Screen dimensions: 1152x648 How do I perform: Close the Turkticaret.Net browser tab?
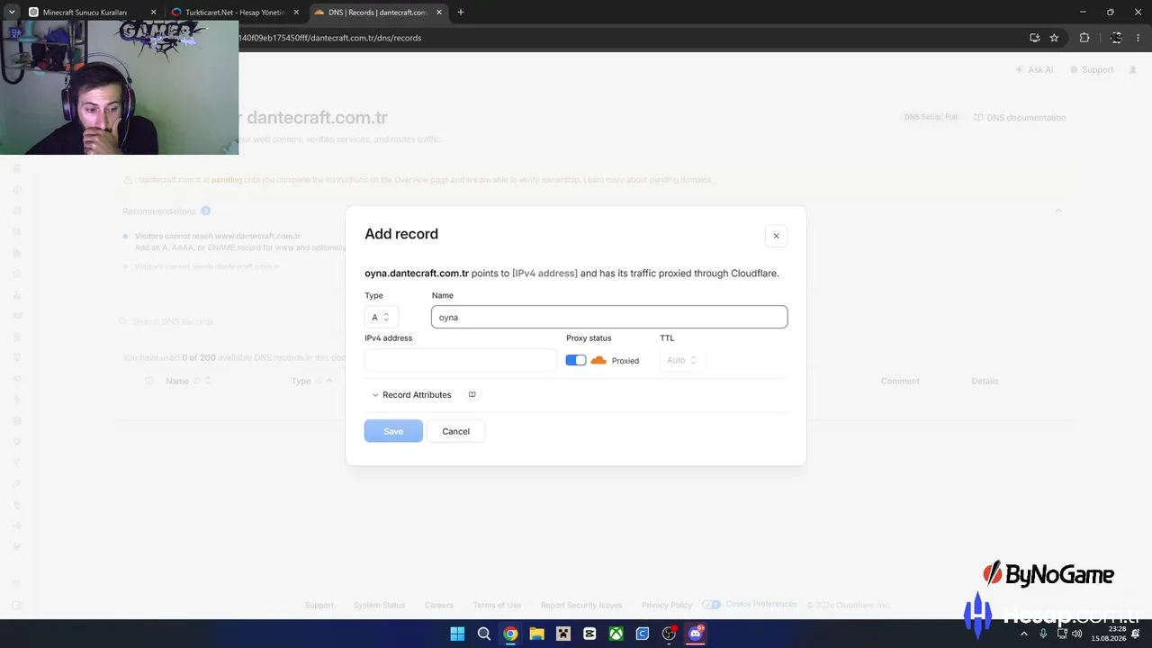[x=296, y=13]
